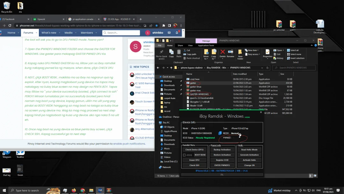Image resolution: width=344 pixels, height=194 pixels.
Task: Switch to the View ribbon tab
Action: [190, 46]
